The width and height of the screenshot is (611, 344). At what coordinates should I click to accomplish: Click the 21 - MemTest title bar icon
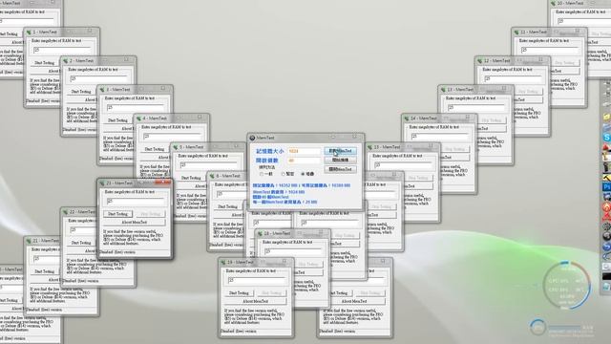(x=29, y=241)
